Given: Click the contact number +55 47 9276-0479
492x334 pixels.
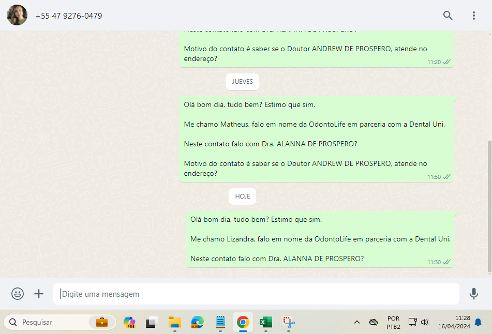Looking at the screenshot, I should pos(69,16).
